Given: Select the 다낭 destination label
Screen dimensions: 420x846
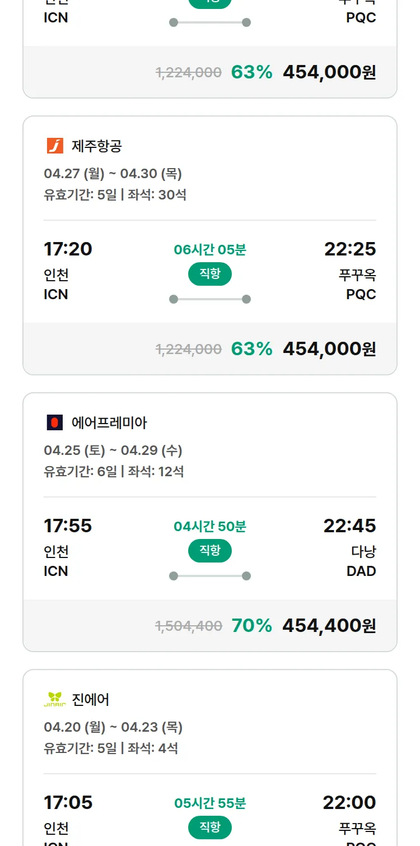Looking at the screenshot, I should [x=363, y=552].
